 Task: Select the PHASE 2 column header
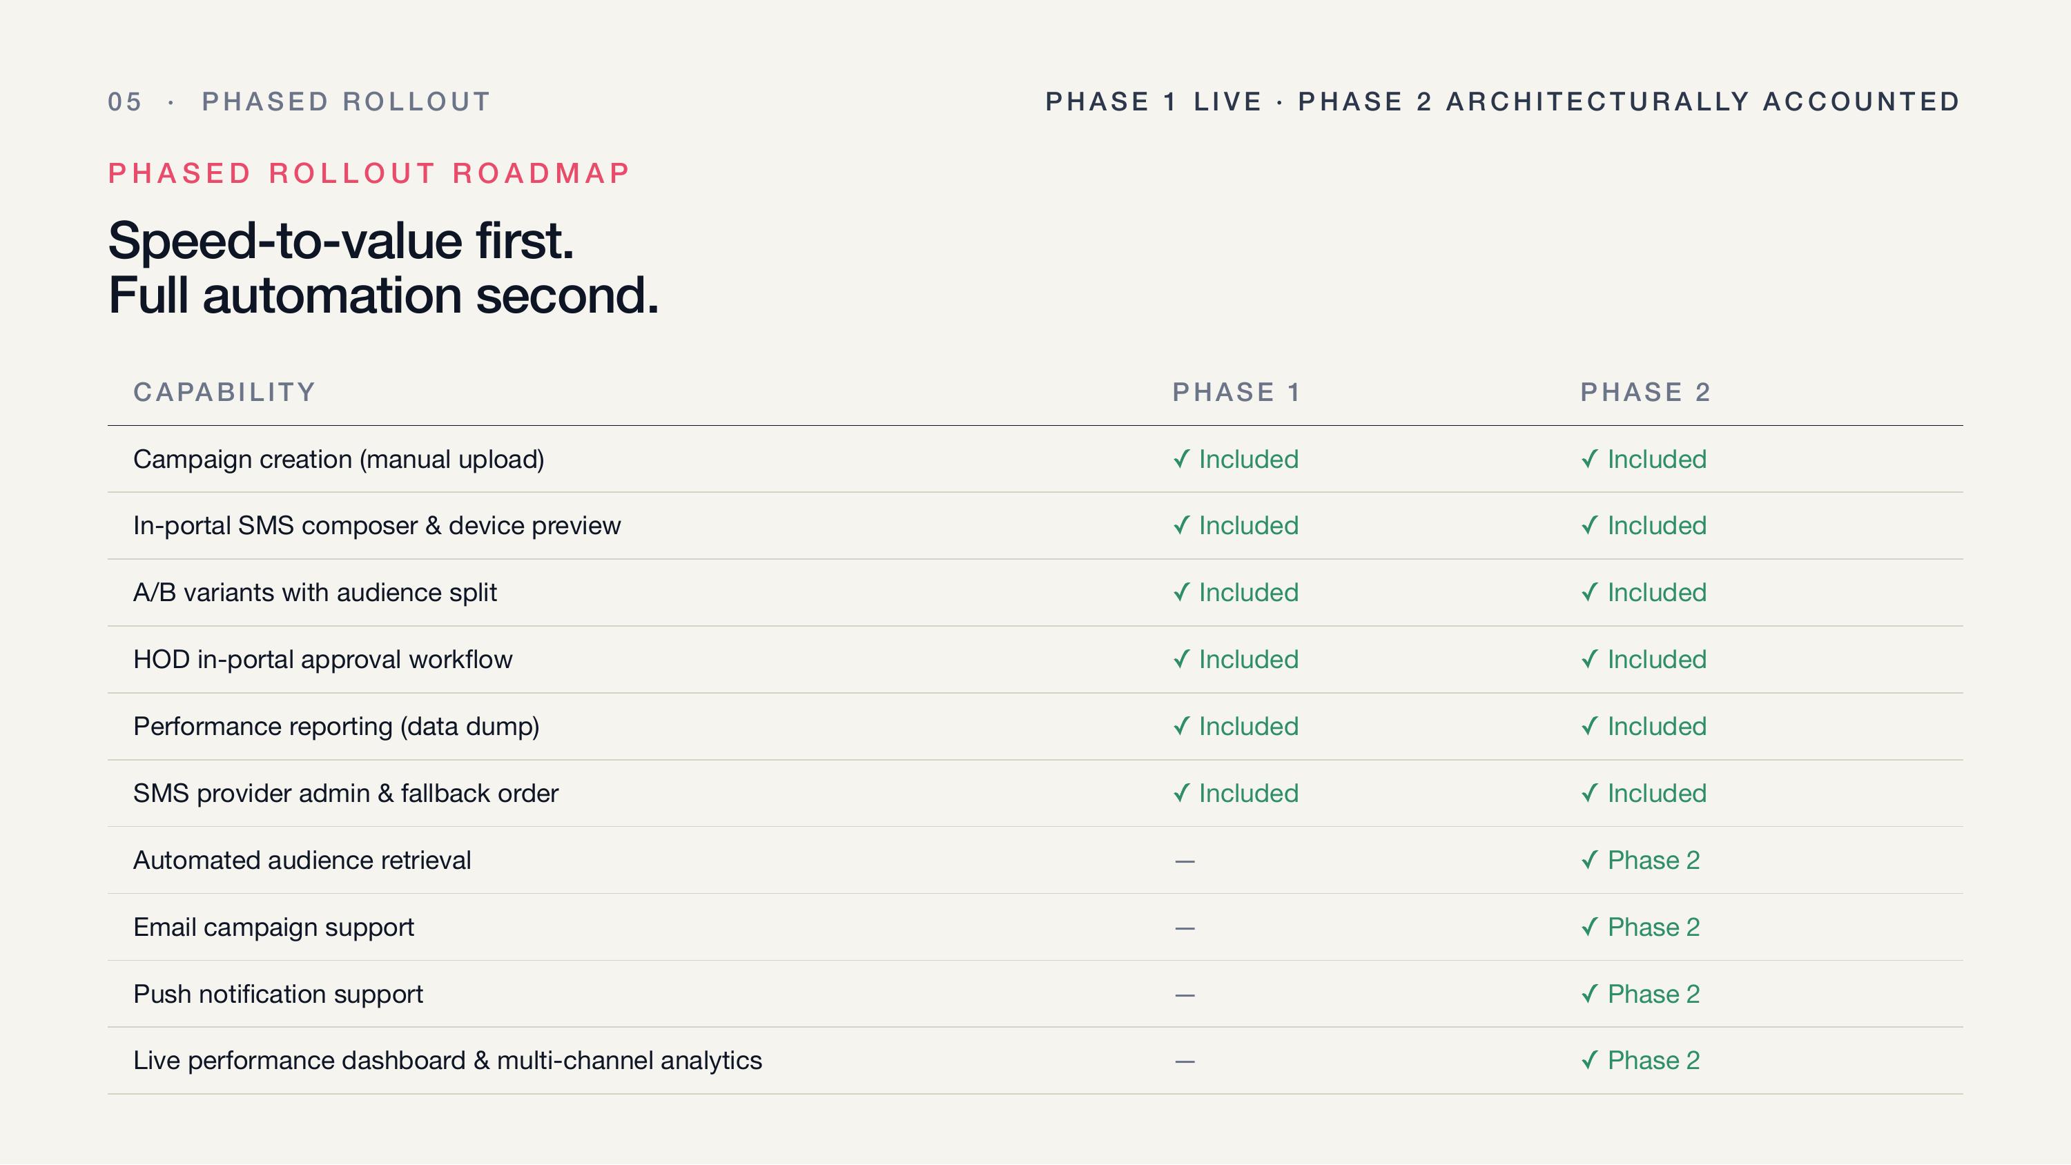1646,392
